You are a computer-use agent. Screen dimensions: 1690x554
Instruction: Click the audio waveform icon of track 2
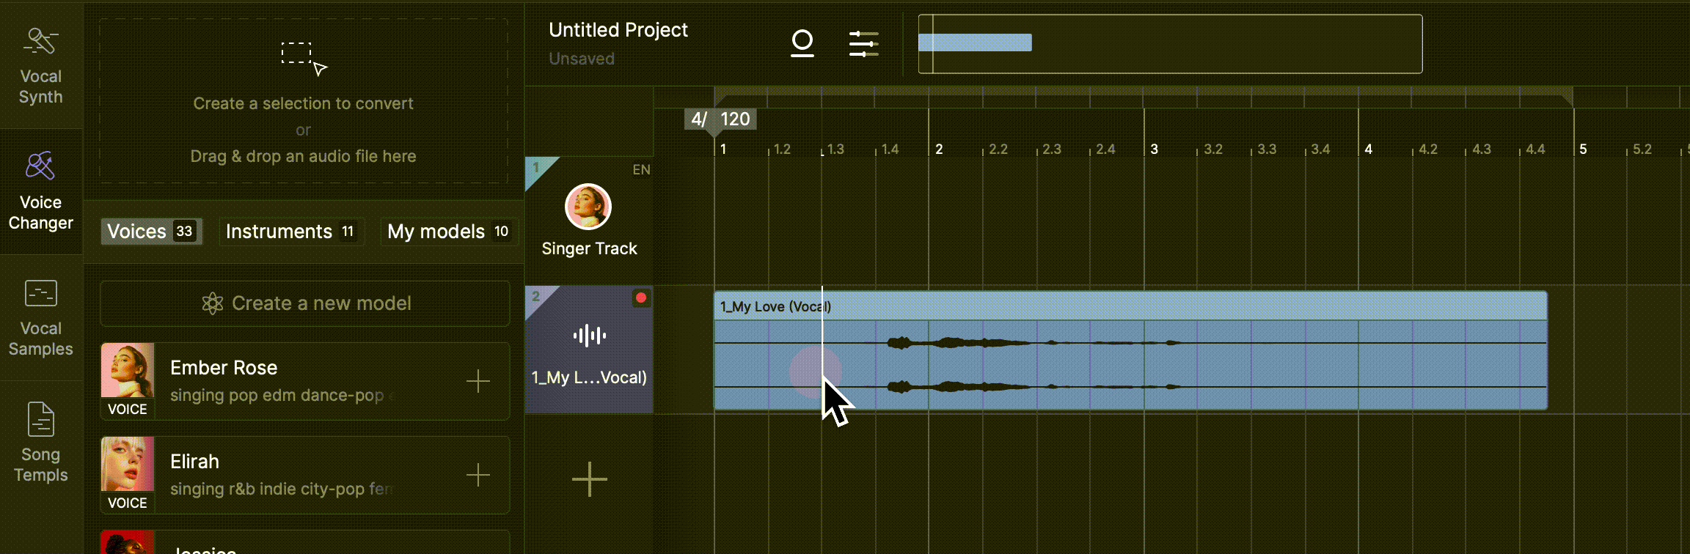pyautogui.click(x=590, y=336)
